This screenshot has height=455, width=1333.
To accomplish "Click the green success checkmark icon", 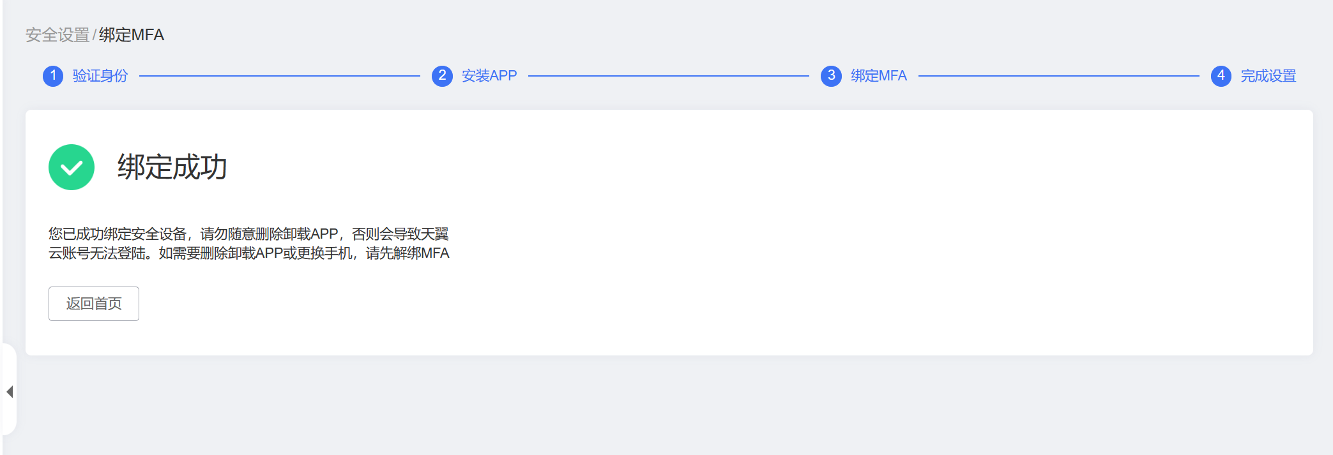I will [x=72, y=167].
